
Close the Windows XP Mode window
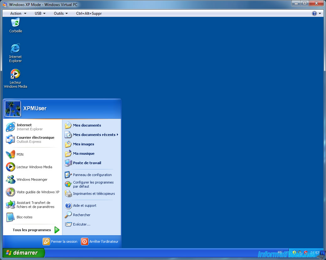[x=316, y=3]
